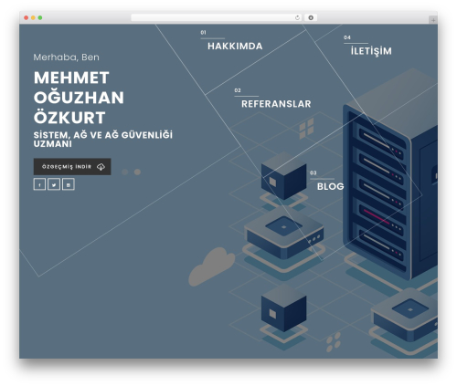Click the red close window button
Viewport: 457px width, 386px height.
click(27, 18)
